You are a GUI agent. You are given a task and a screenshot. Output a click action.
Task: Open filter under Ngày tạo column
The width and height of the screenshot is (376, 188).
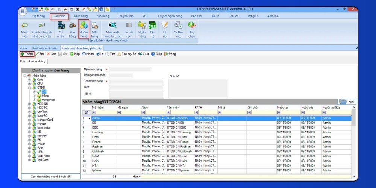pos(279,112)
